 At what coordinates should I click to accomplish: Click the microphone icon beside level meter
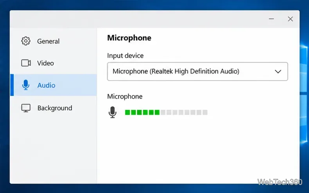(113, 112)
